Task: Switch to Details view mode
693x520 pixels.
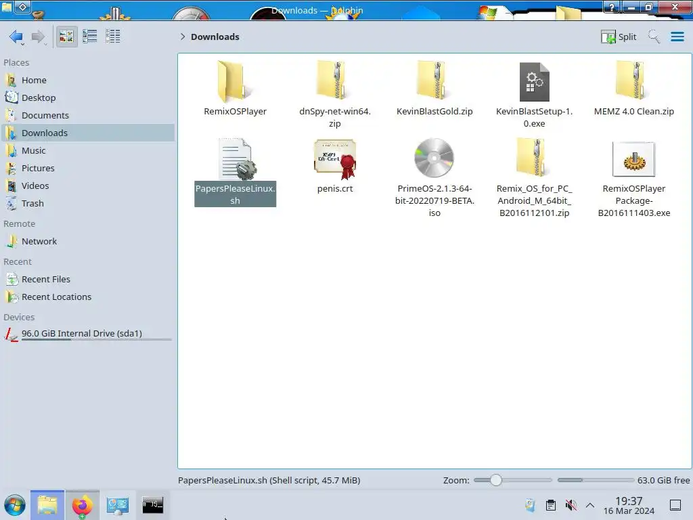Action: [x=113, y=37]
